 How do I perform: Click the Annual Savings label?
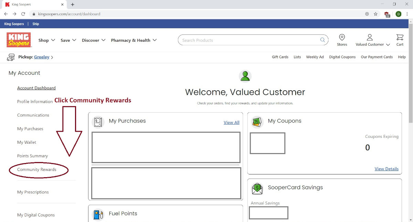coord(265,203)
